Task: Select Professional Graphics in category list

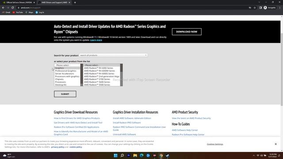Action: [67, 71]
